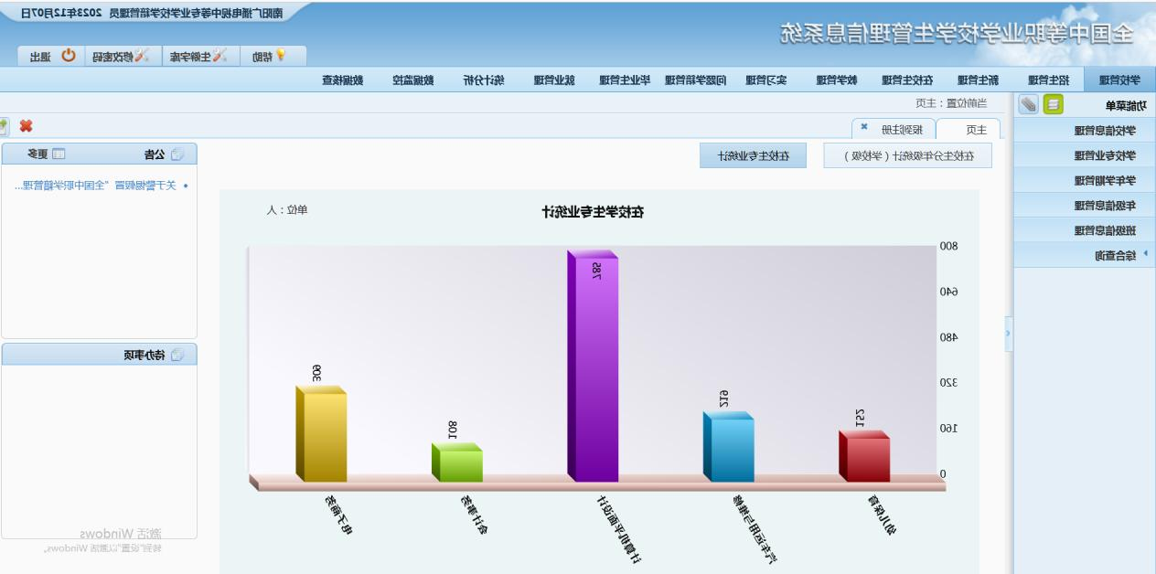The height and width of the screenshot is (574, 1156).
Task: Click the tall purple 计算机平面设计 bar
Action: tap(593, 366)
